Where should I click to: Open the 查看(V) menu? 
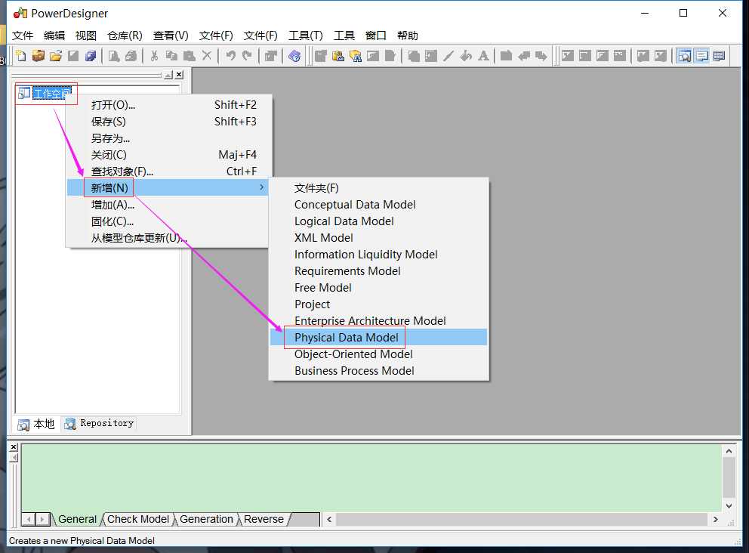pyautogui.click(x=171, y=36)
